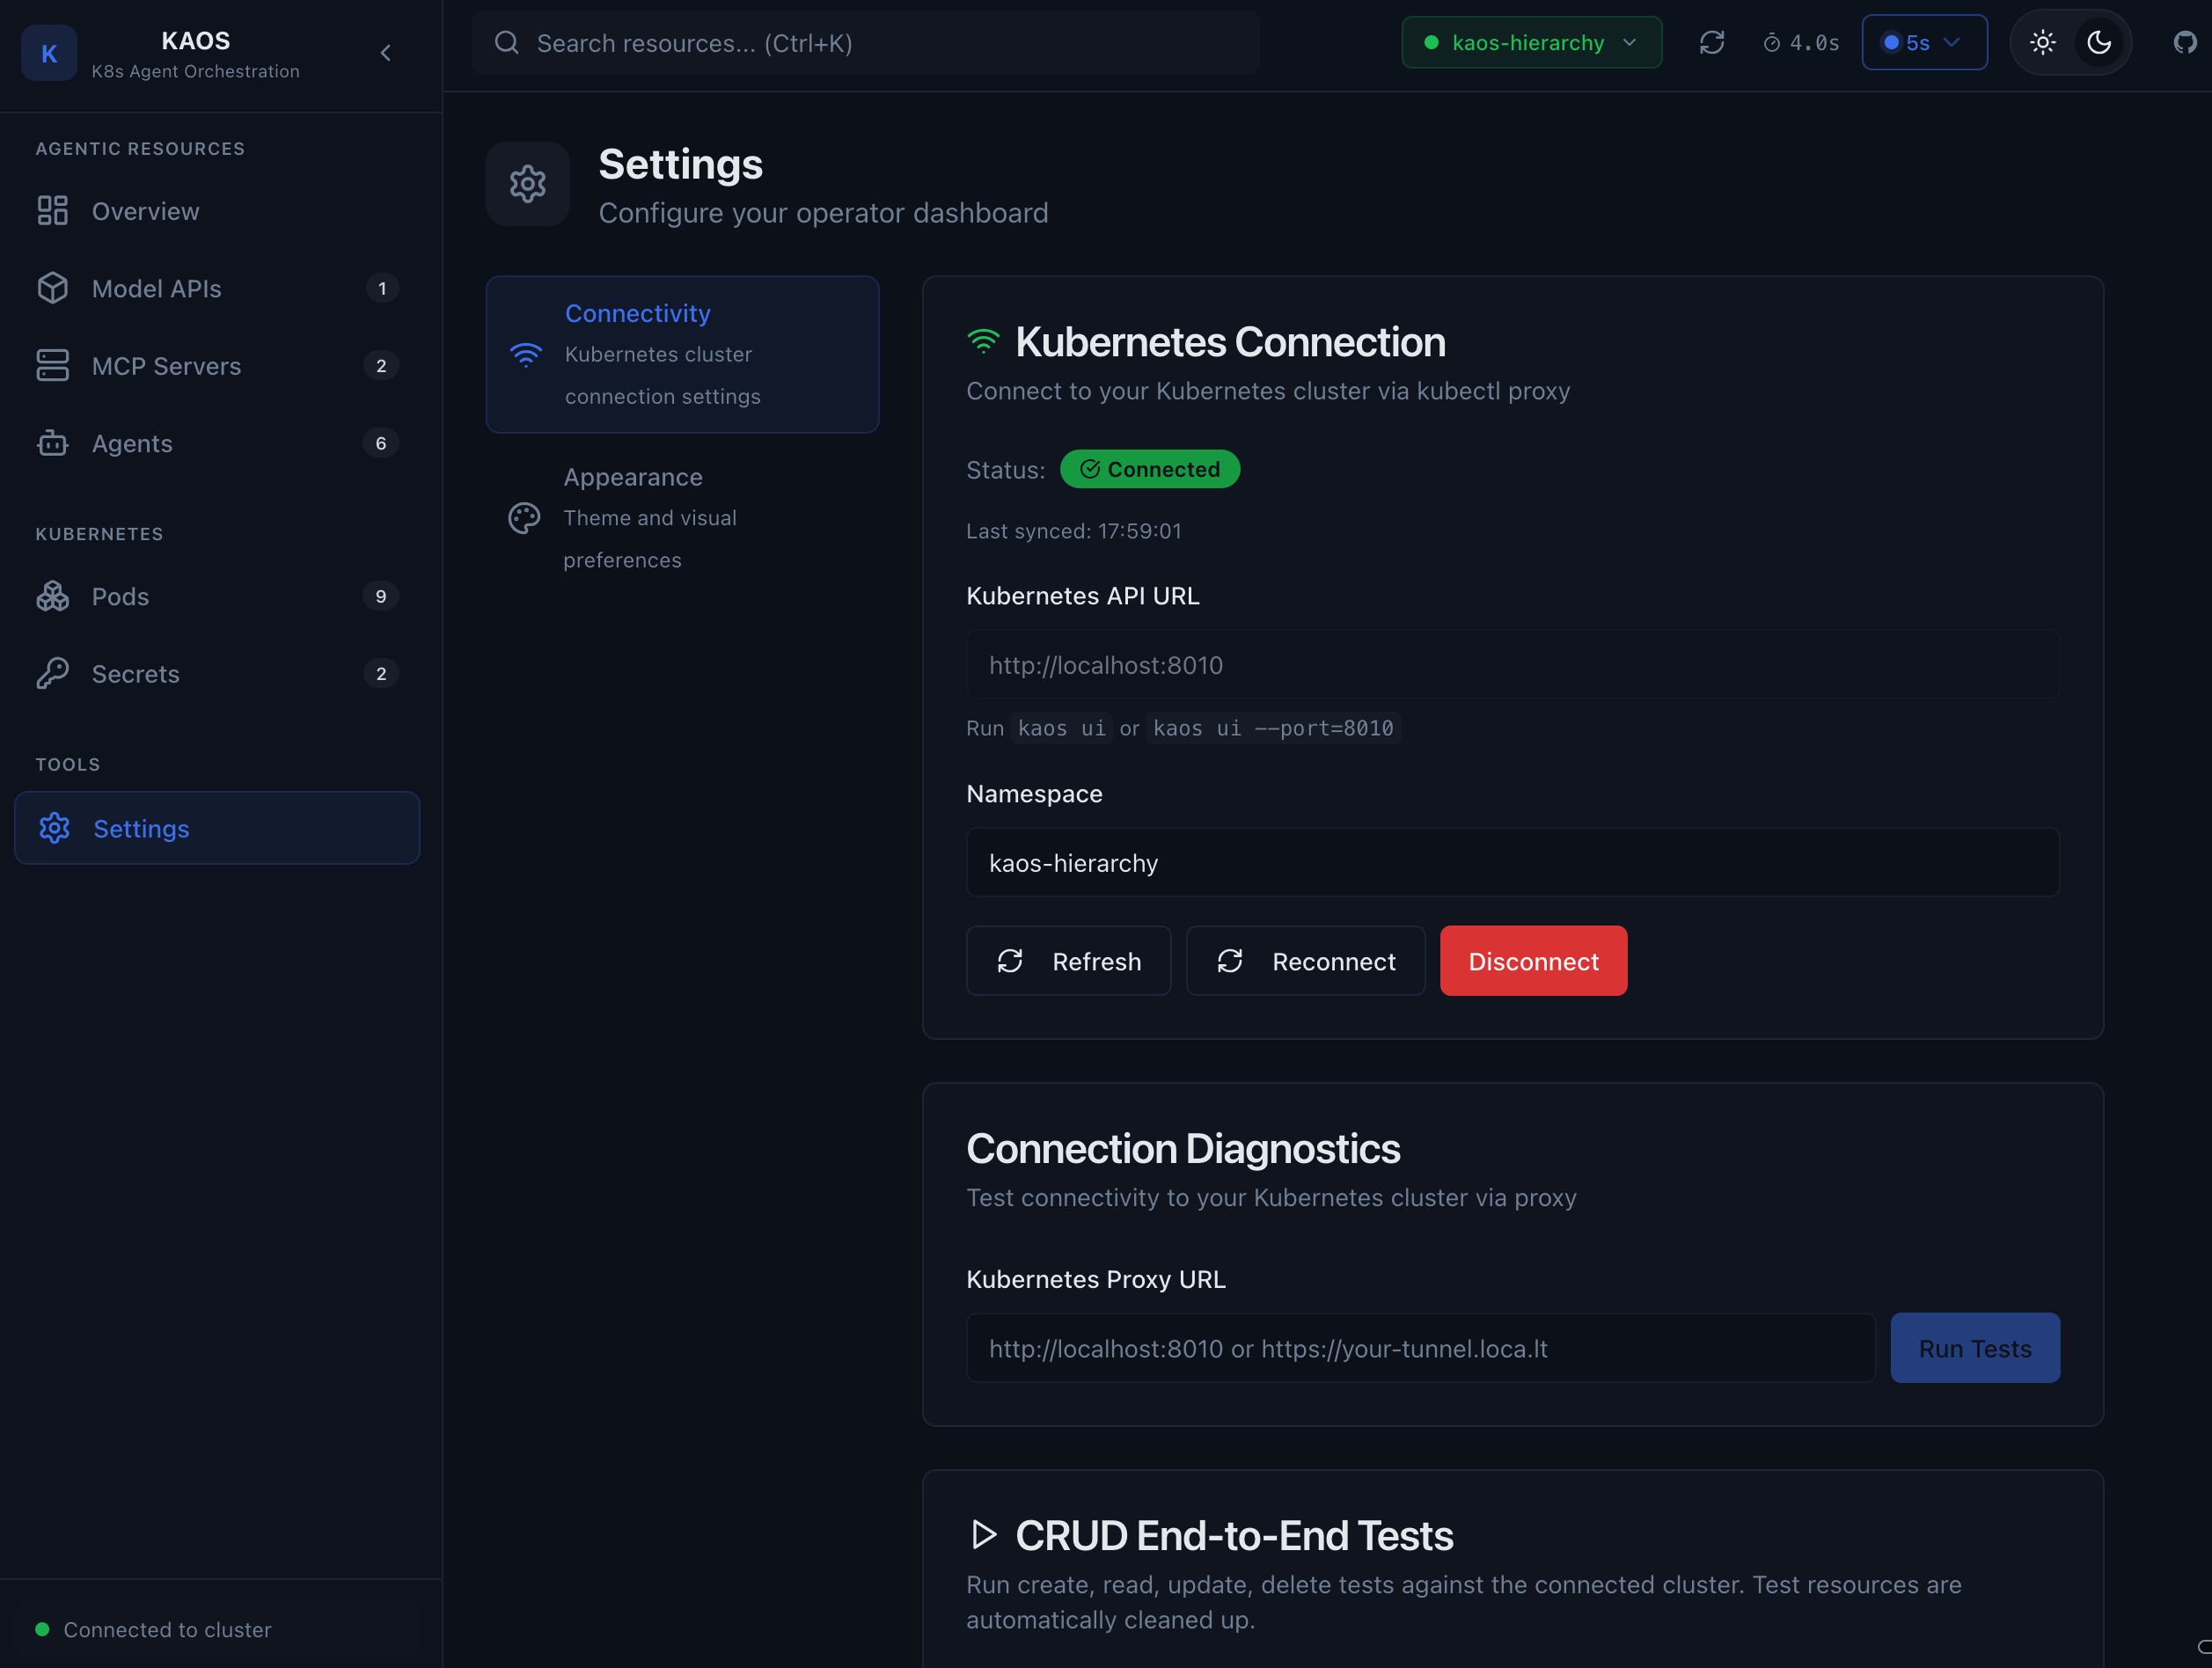Open the kaos-hierarchy namespace dropdown
This screenshot has width=2212, height=1668.
[1530, 42]
